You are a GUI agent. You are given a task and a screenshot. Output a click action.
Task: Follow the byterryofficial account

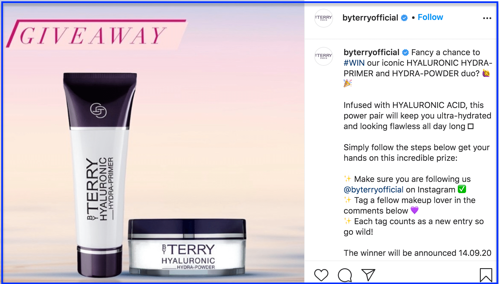pos(430,17)
